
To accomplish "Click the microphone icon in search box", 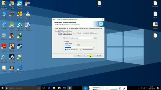I will click(x=39, y=88).
